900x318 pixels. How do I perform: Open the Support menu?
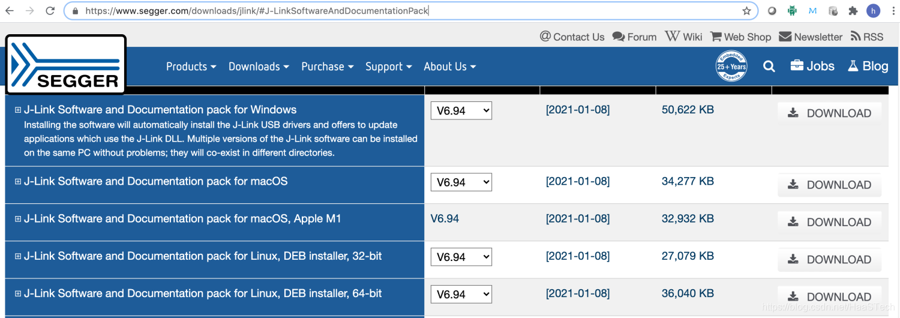389,67
